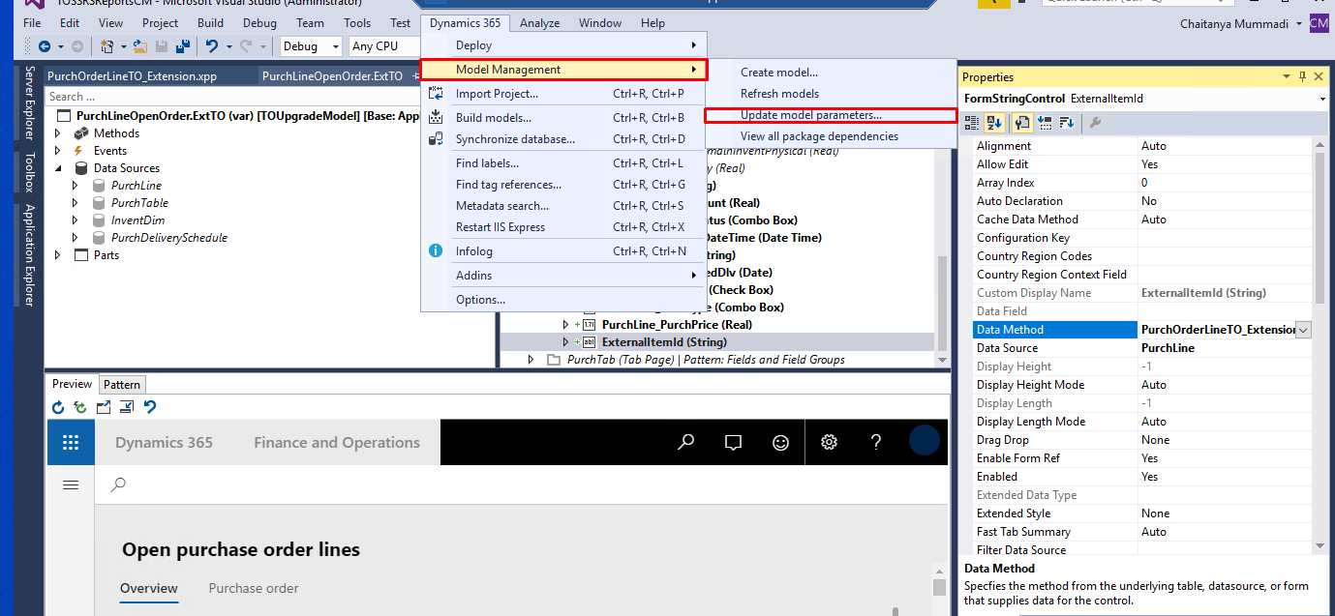Click View all package dependencies menu item
1335x616 pixels.
pyautogui.click(x=819, y=136)
